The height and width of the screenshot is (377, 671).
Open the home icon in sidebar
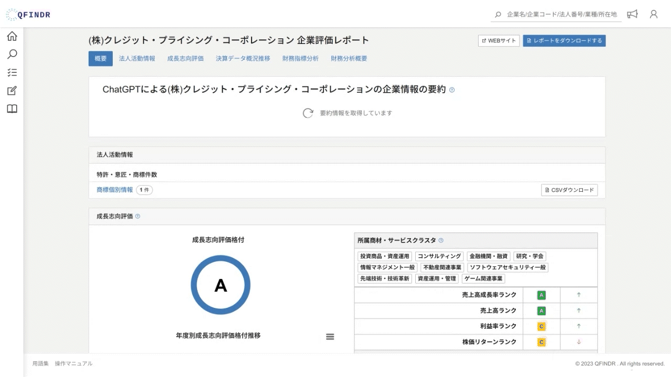pos(12,36)
